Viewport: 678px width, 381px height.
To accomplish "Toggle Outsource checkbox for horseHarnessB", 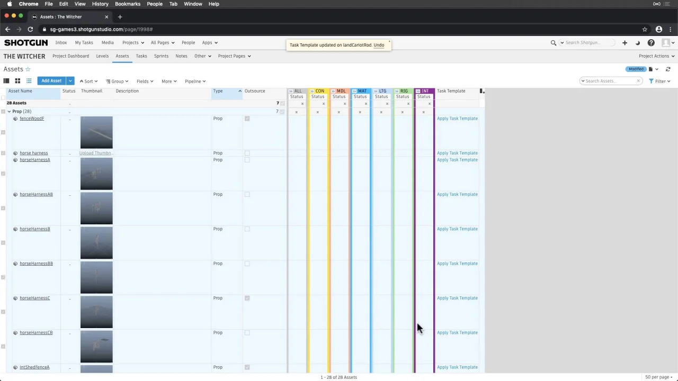I will click(x=247, y=229).
